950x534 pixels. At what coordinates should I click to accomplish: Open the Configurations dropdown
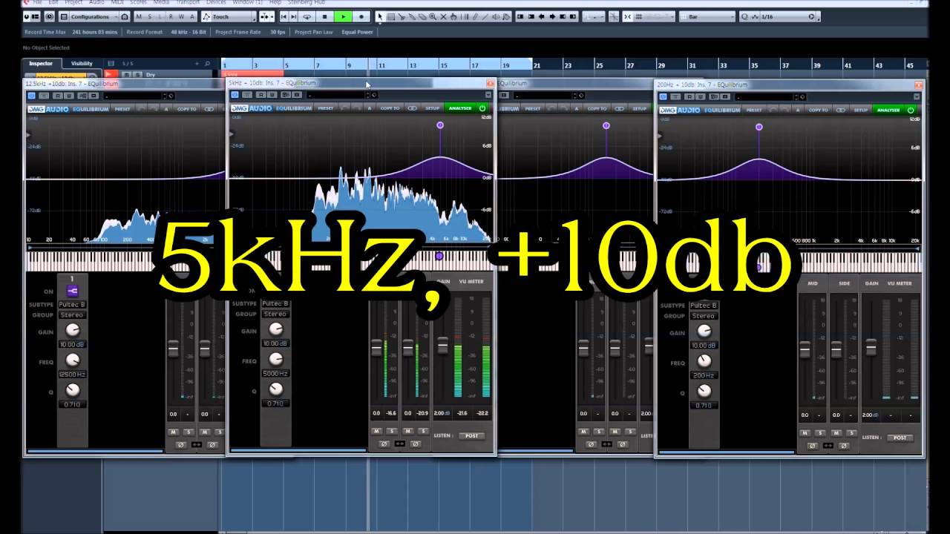click(94, 16)
